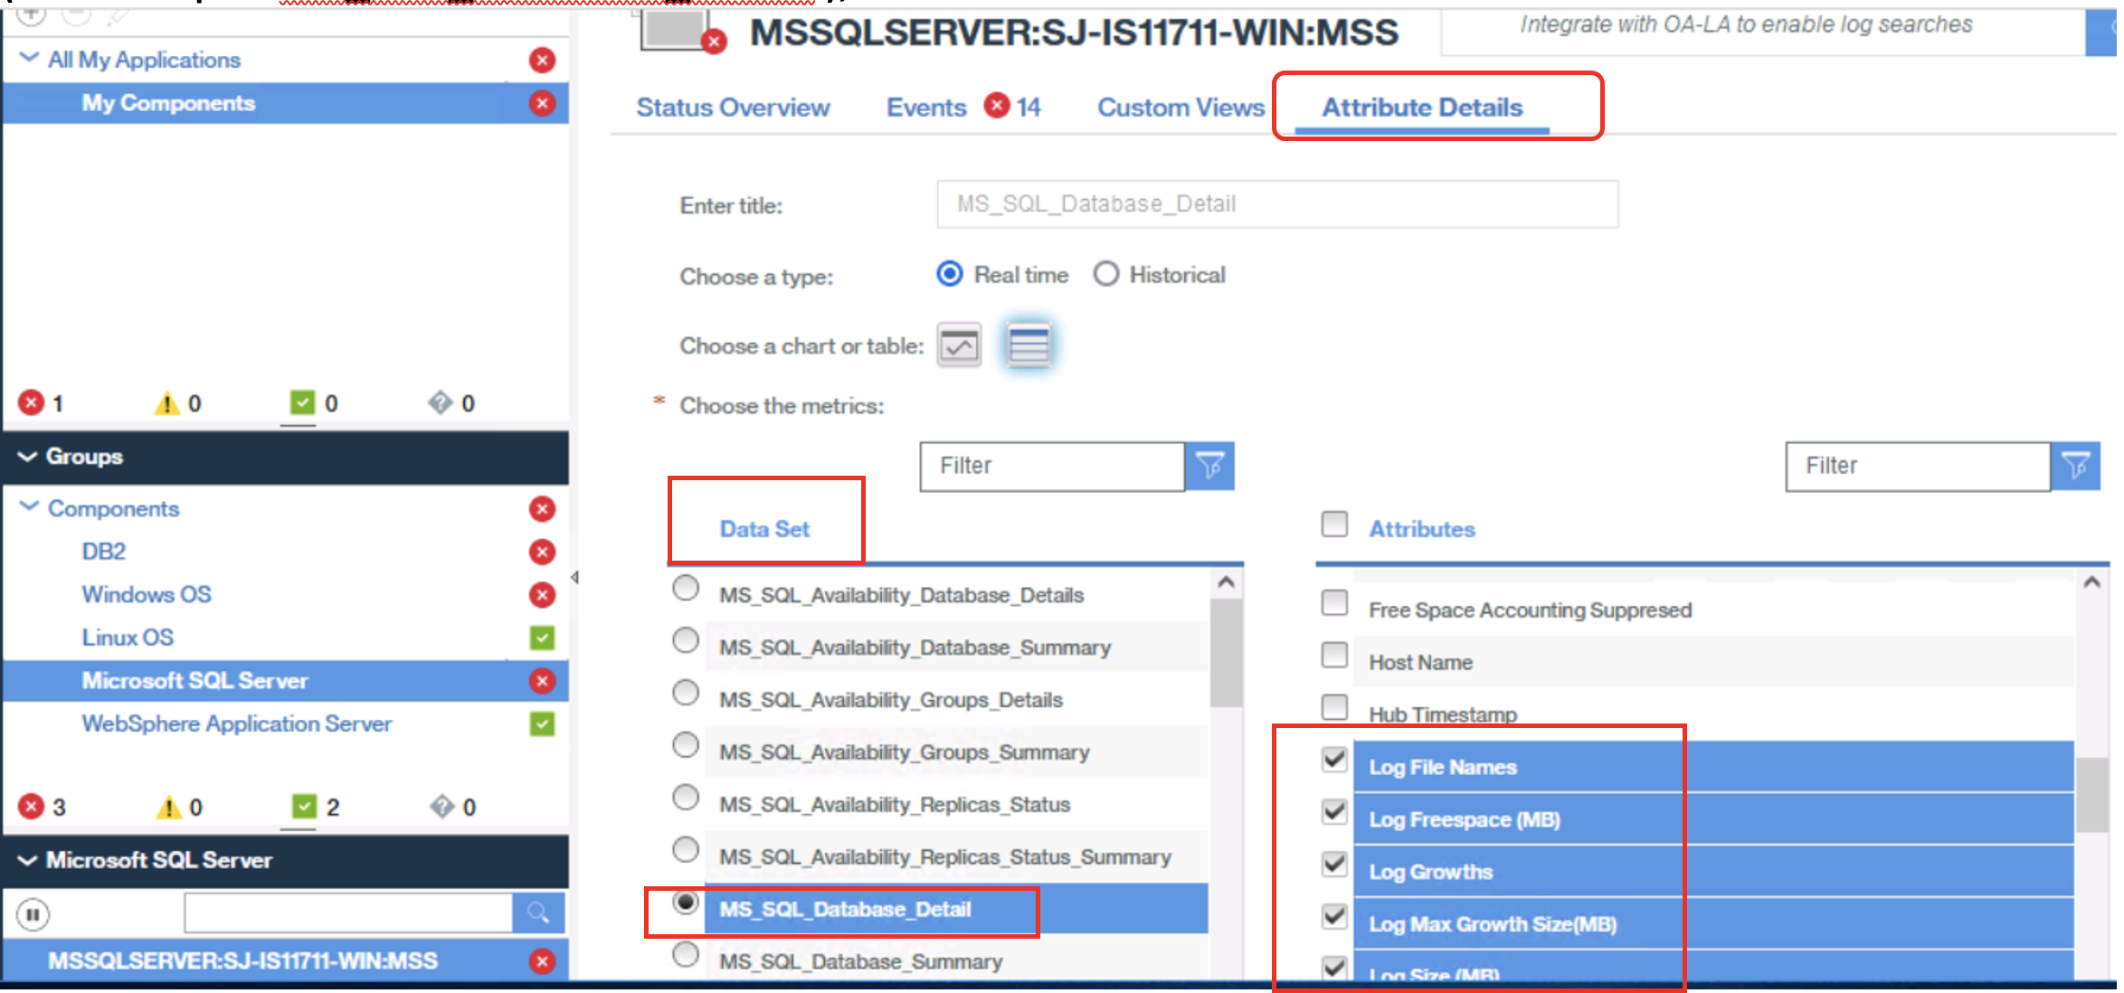The width and height of the screenshot is (2124, 993).
Task: Select MS_SQL_Availability_Database_Summary data set row
Action: click(956, 648)
